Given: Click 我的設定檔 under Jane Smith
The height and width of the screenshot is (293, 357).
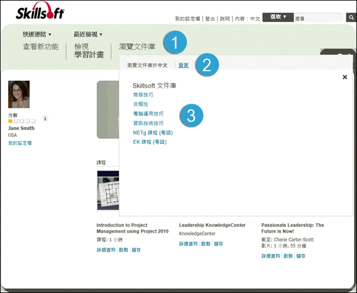Looking at the screenshot, I should pyautogui.click(x=20, y=143).
